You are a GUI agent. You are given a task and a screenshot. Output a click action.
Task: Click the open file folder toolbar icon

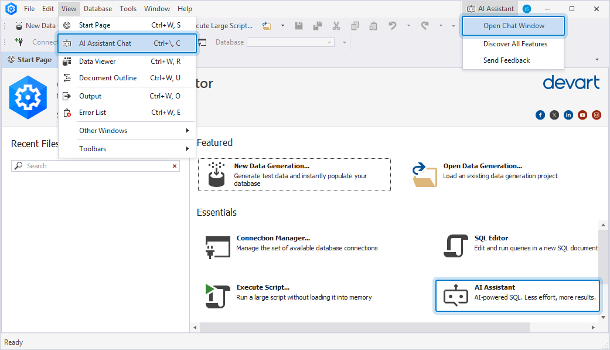(267, 26)
